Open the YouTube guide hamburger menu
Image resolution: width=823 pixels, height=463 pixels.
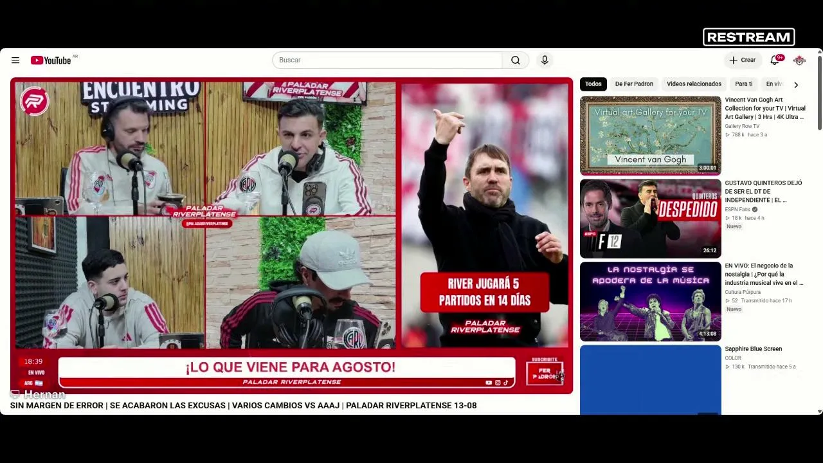click(15, 60)
